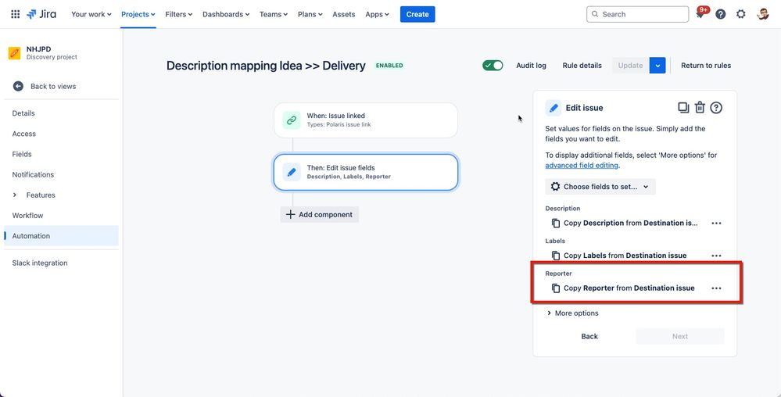
Task: Open the Update button dropdown arrow
Action: 657,65
